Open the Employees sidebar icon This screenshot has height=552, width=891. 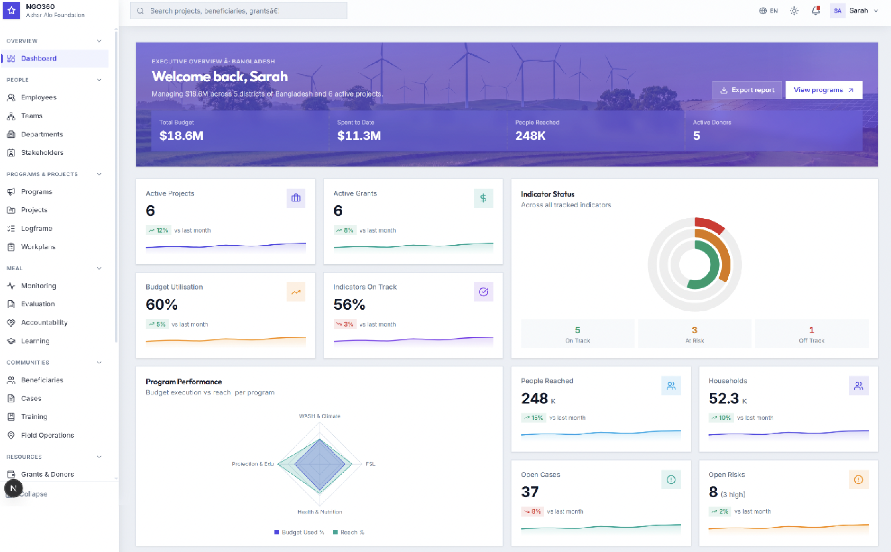click(11, 97)
